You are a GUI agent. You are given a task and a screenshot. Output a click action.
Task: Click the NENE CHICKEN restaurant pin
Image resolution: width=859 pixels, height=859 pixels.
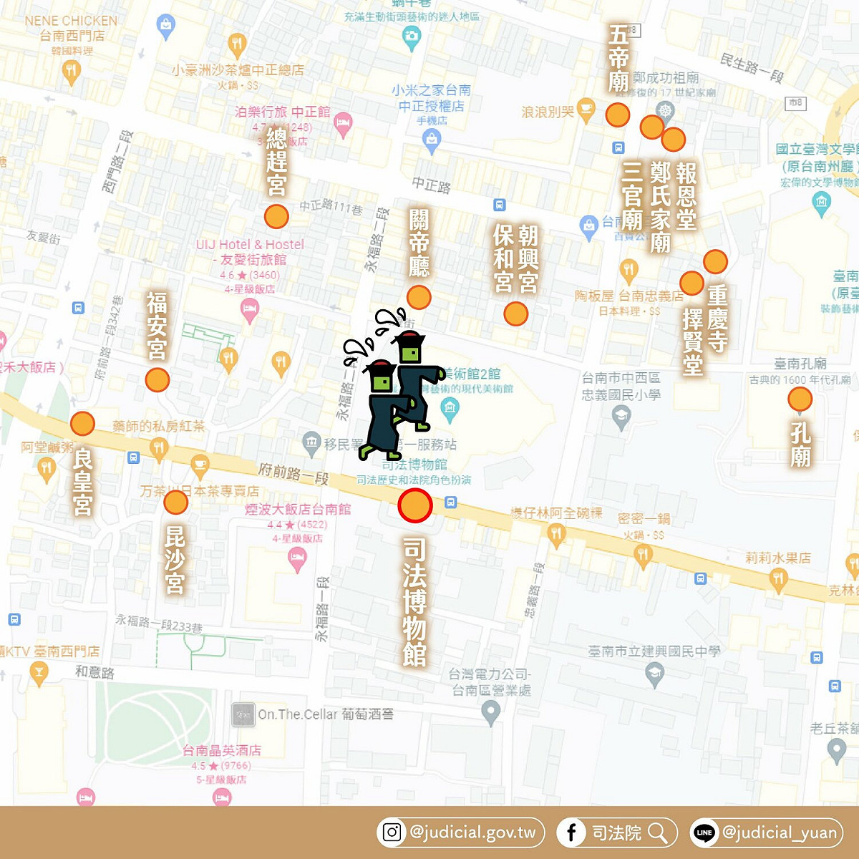coord(70,71)
